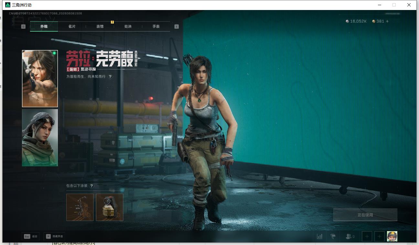Image resolution: width=419 pixels, height=245 pixels.
Task: Open the flag icon in bottom bar
Action: (333, 237)
